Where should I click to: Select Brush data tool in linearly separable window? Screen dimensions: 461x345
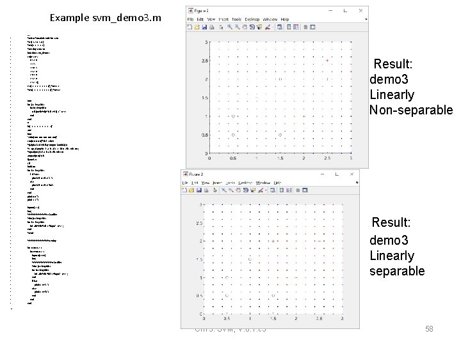pyautogui.click(x=261, y=190)
